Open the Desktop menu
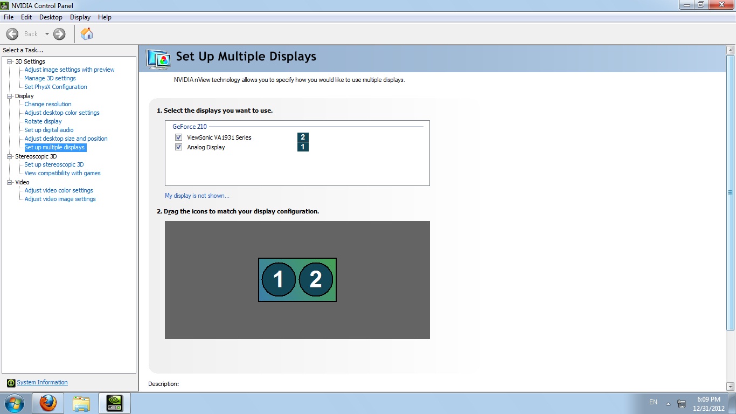The width and height of the screenshot is (736, 414). pos(51,17)
